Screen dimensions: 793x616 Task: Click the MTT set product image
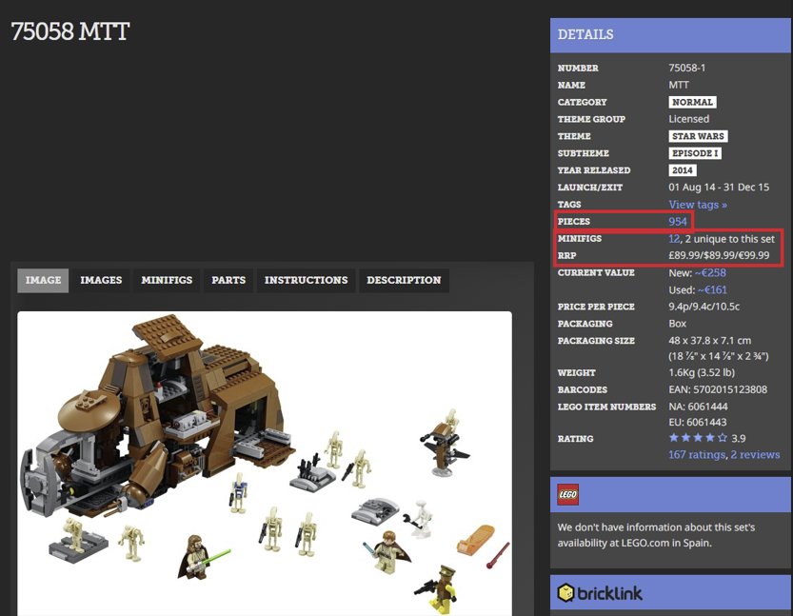[265, 464]
